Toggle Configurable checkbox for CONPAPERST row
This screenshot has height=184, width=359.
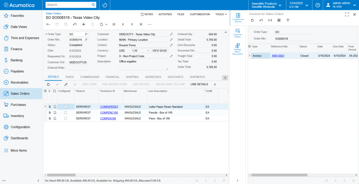pos(66,107)
